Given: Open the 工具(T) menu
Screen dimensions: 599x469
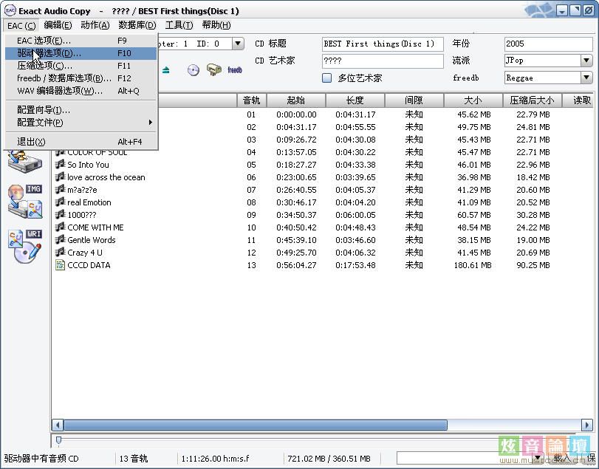Looking at the screenshot, I should (x=179, y=25).
